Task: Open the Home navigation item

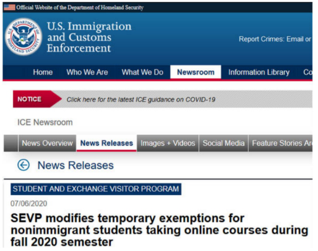Action: click(43, 72)
